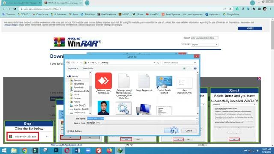Select Desktop in folder tree
The height and width of the screenshot is (154, 274).
(77, 80)
